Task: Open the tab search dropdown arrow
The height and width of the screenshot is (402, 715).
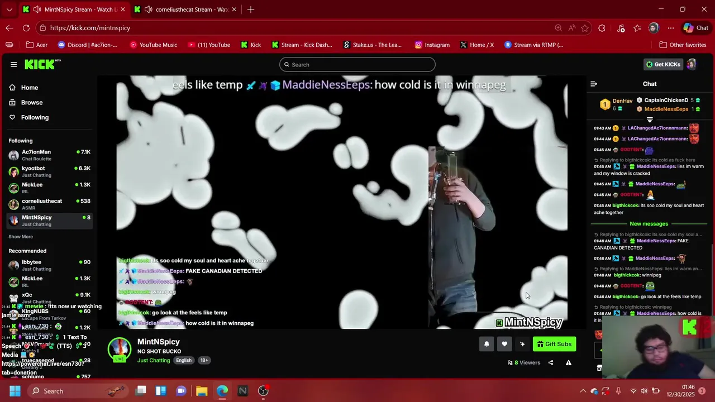Action: (9, 9)
